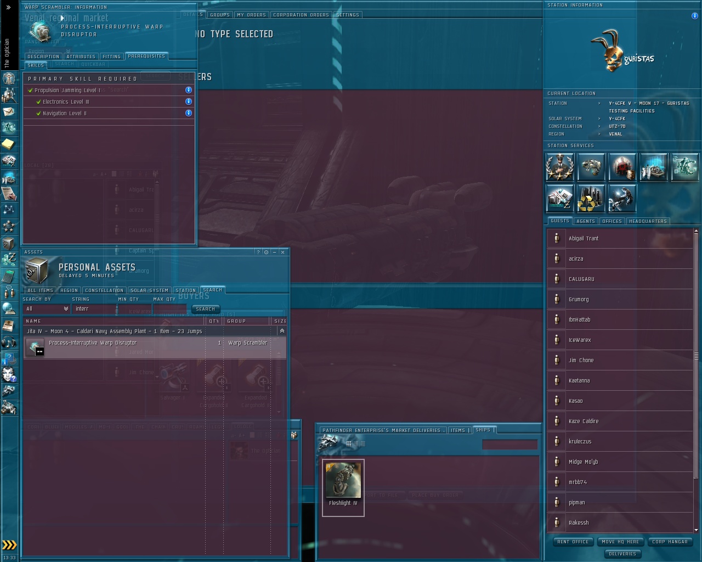Open the Description tab
The image size is (702, 562).
(x=43, y=57)
